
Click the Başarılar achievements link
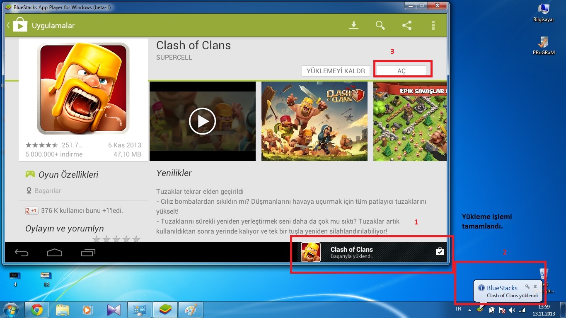click(x=44, y=191)
